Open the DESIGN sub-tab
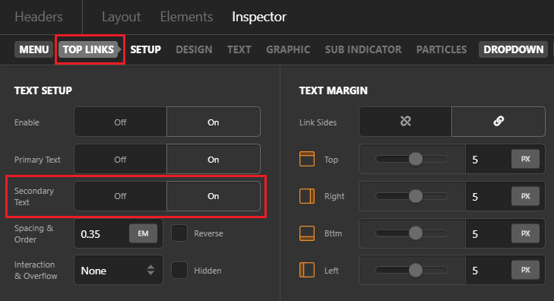The image size is (554, 301). click(x=194, y=49)
